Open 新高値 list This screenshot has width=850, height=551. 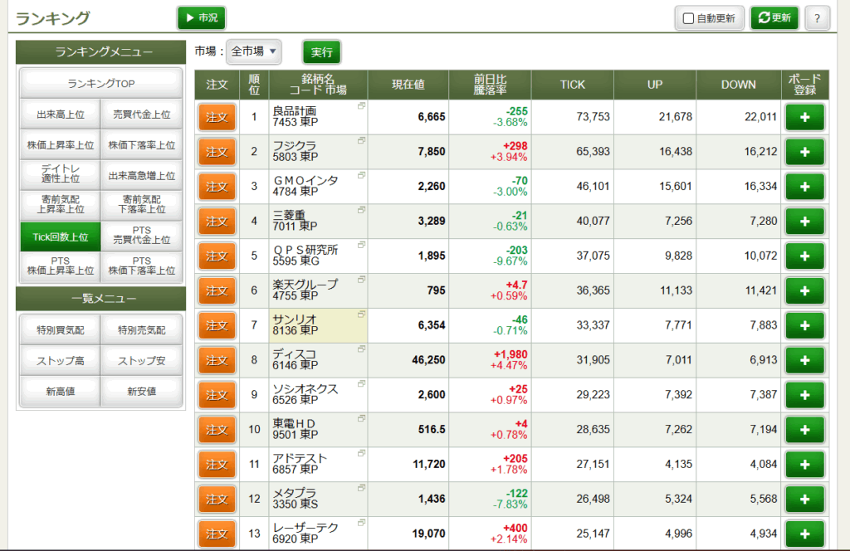point(60,391)
